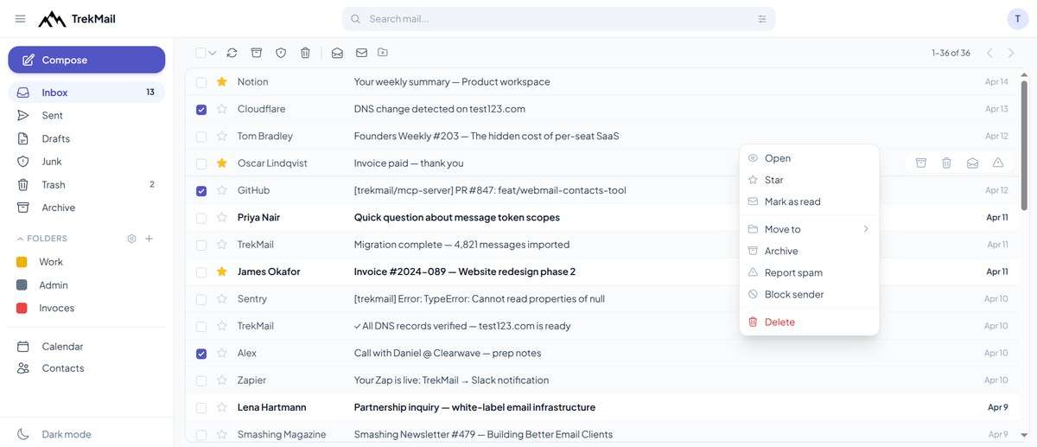Click the TrekMail mountain logo
This screenshot has width=1037, height=447.
(52, 19)
